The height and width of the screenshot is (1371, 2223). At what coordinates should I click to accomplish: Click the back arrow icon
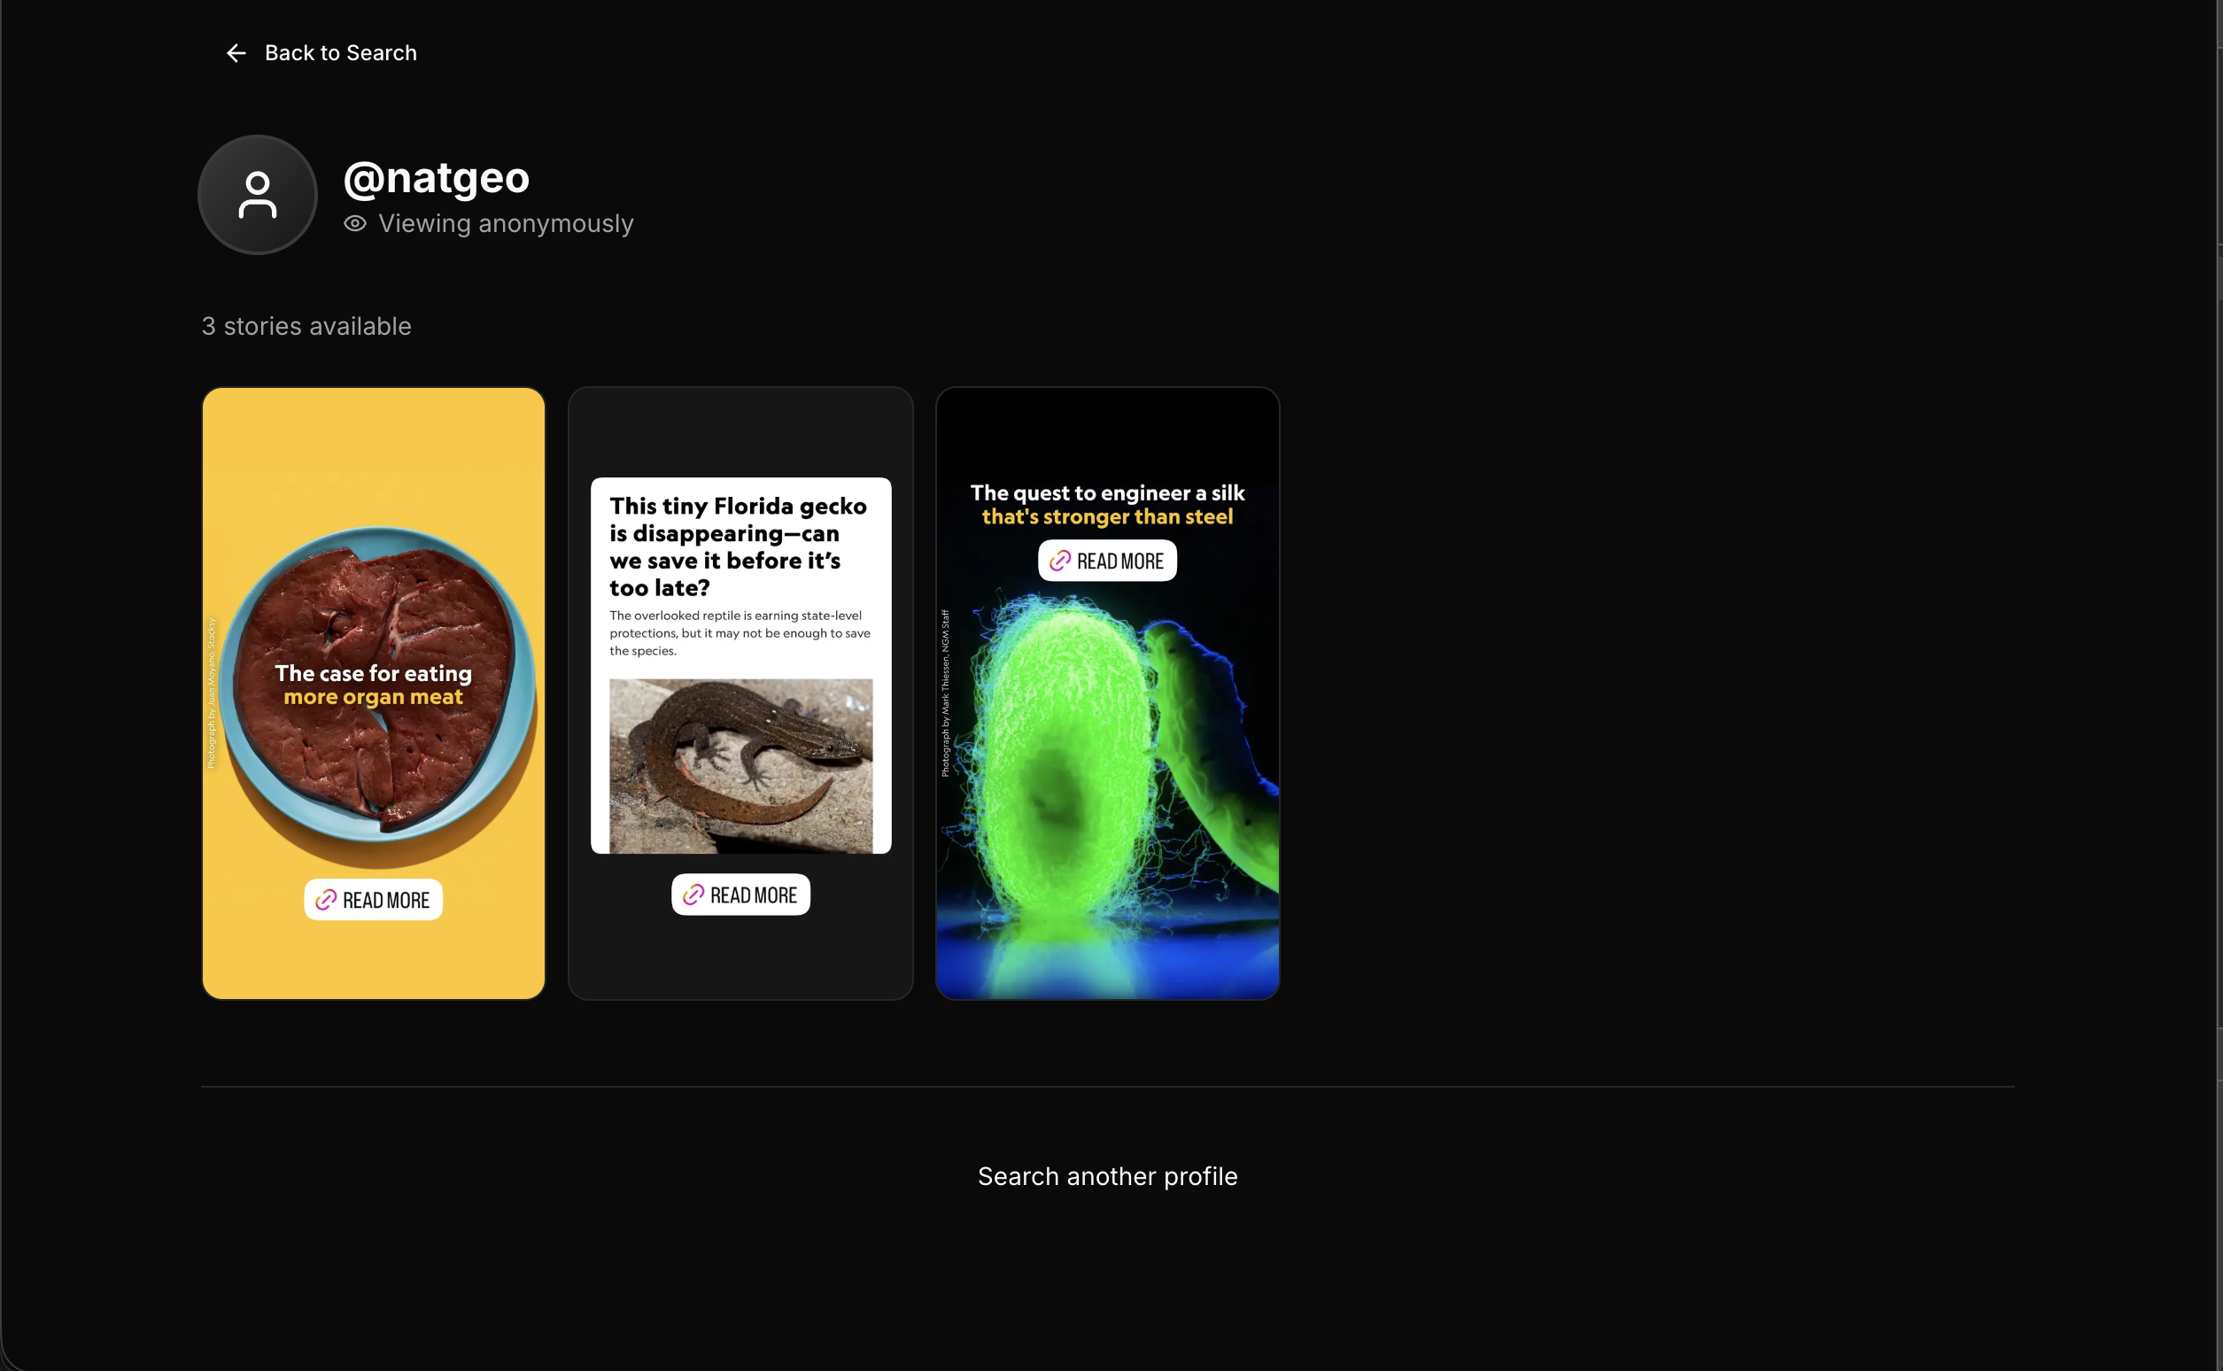(x=236, y=53)
